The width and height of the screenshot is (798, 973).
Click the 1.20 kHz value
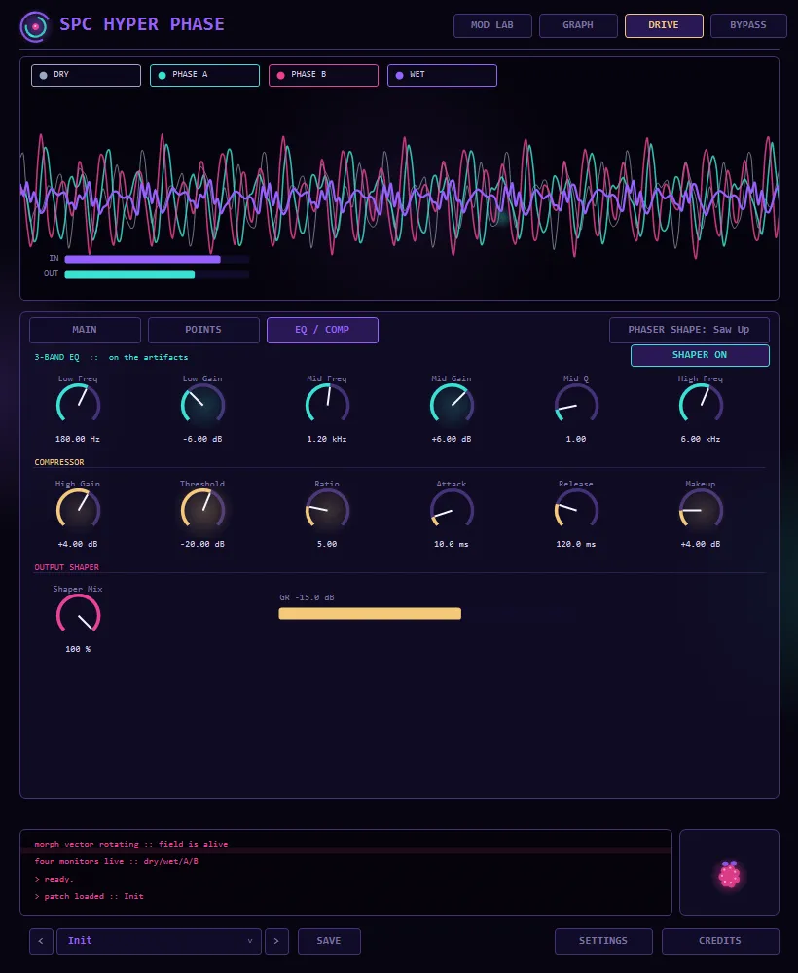[x=327, y=440]
